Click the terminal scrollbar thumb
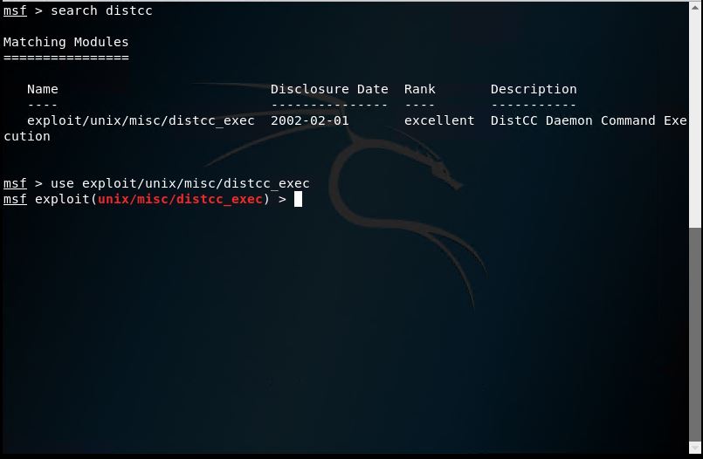Image resolution: width=703 pixels, height=459 pixels. pyautogui.click(x=695, y=334)
